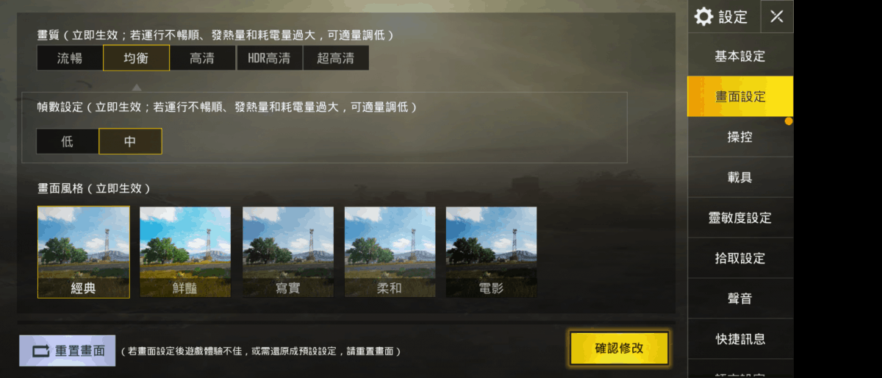Viewport: 882px width, 378px height.
Task: Click the settings gear icon
Action: (703, 17)
